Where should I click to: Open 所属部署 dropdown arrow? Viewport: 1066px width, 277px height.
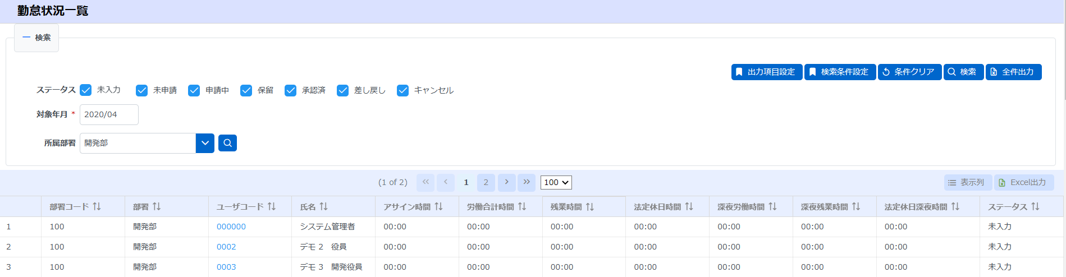pyautogui.click(x=205, y=143)
